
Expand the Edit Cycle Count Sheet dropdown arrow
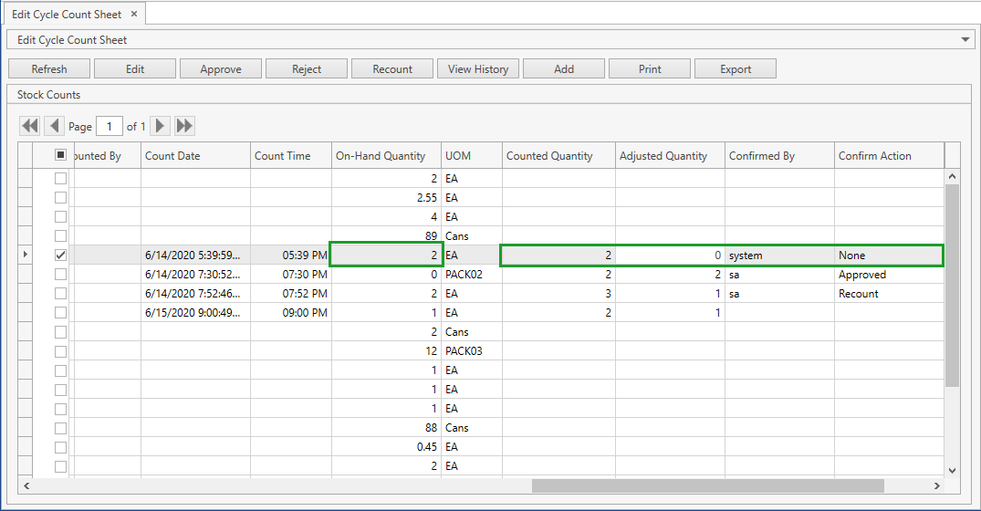pos(966,40)
